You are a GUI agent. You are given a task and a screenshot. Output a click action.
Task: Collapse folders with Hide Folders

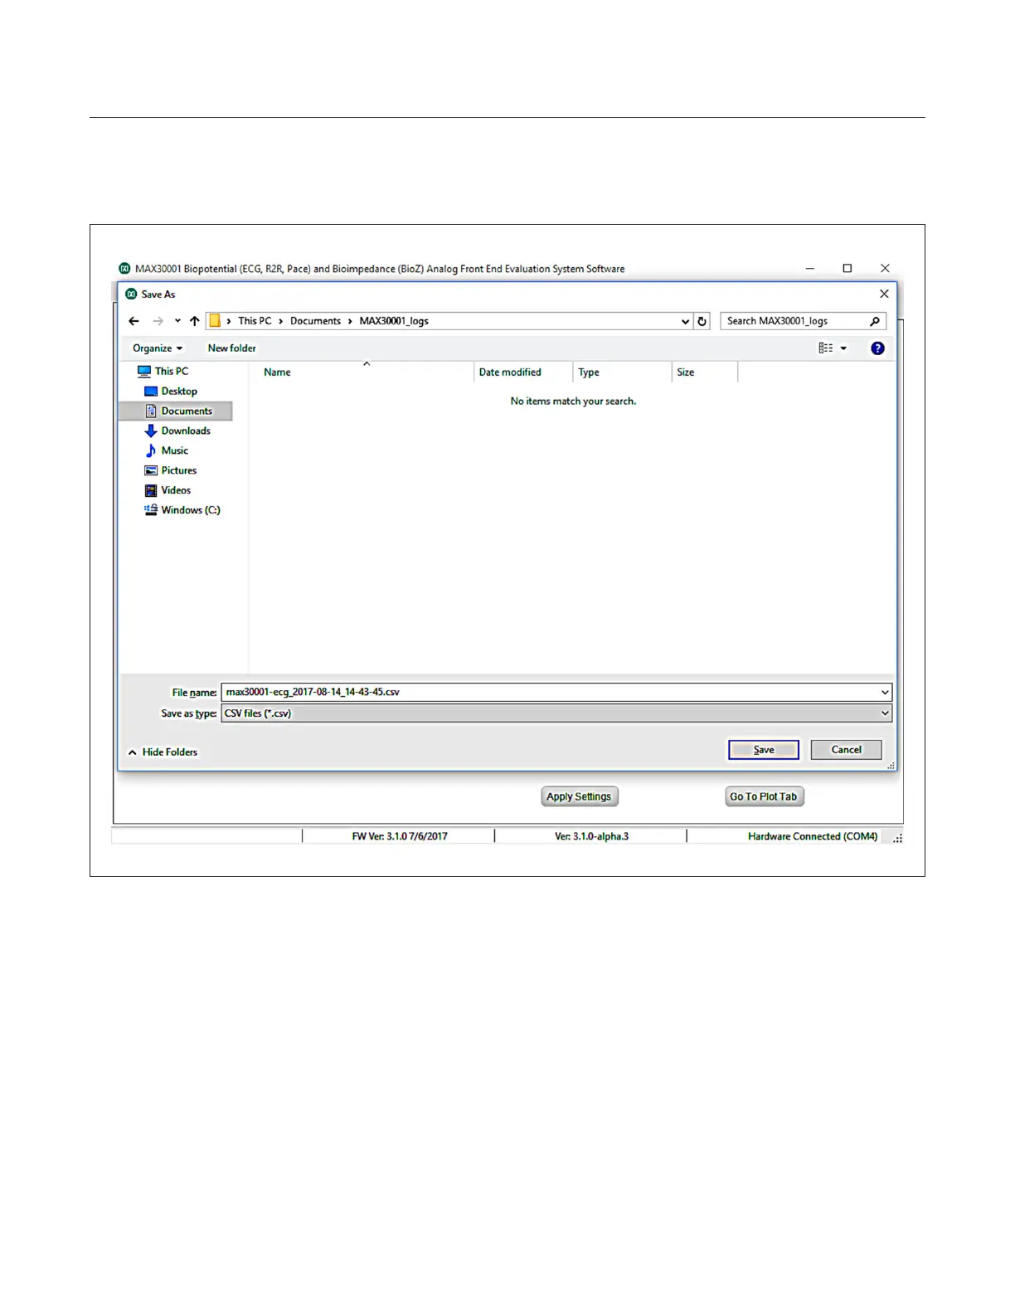point(163,752)
